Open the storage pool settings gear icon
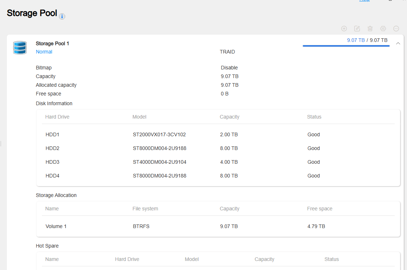Viewport: 407px width, 270px height. click(383, 29)
